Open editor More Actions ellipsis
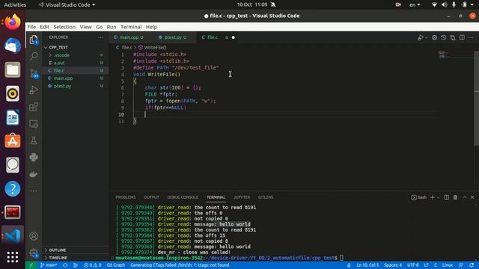 [x=471, y=37]
